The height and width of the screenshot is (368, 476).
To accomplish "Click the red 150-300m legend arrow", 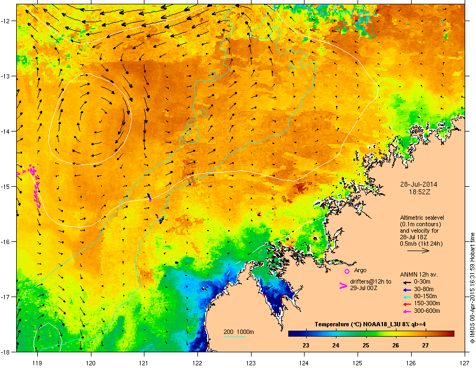I will coord(407,304).
